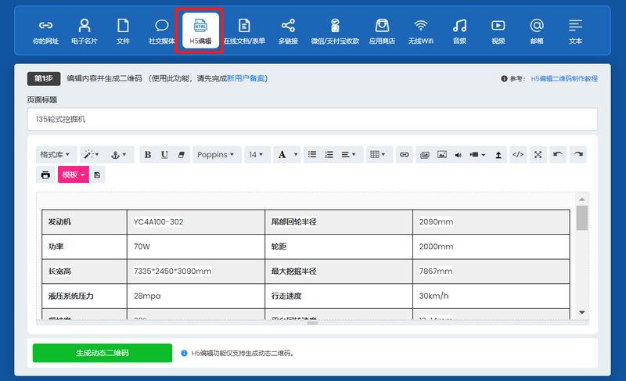Image resolution: width=626 pixels, height=381 pixels.
Task: Click the code view icon
Action: (x=518, y=155)
